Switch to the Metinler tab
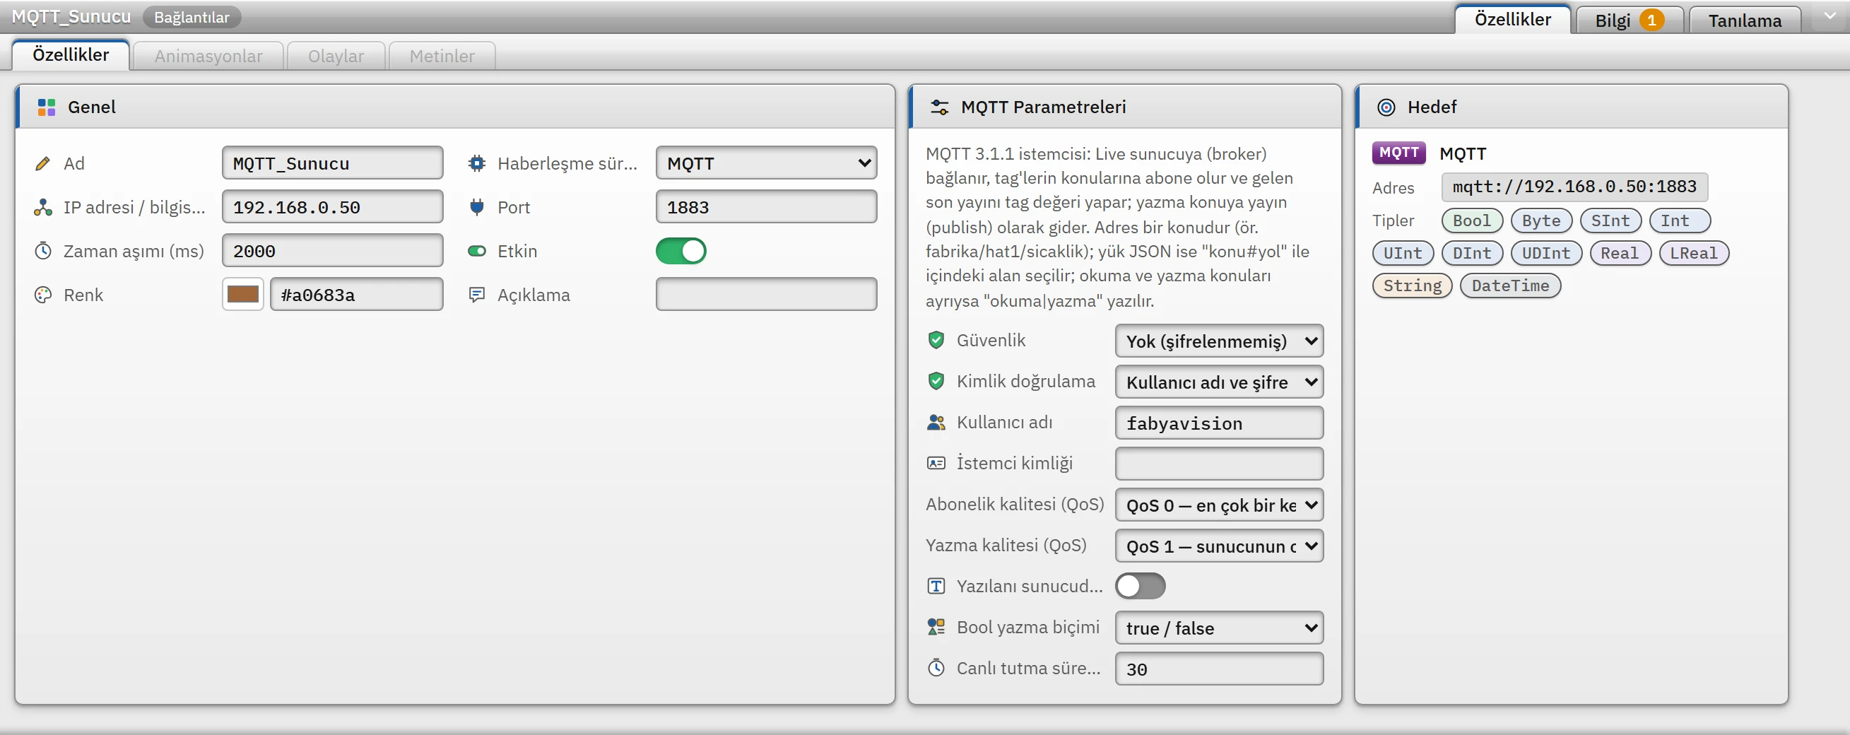 click(x=442, y=56)
